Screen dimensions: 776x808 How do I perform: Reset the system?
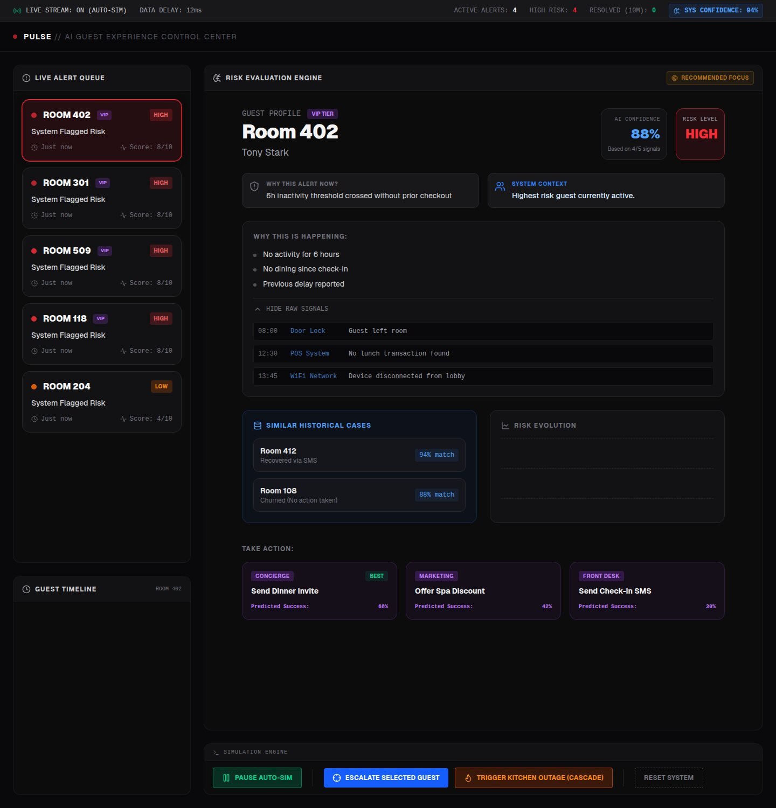tap(669, 778)
